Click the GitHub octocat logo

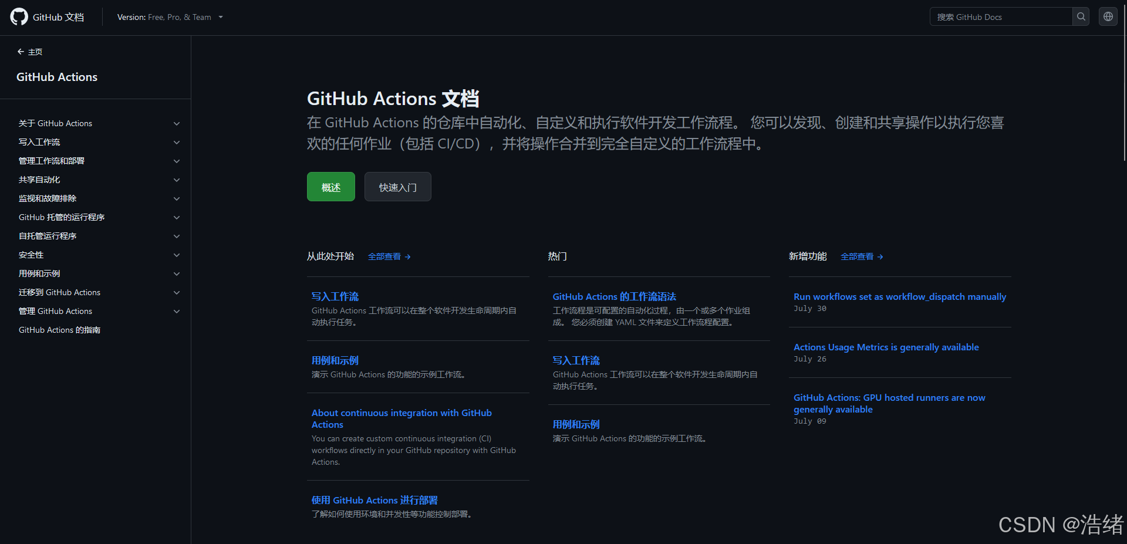[x=18, y=16]
